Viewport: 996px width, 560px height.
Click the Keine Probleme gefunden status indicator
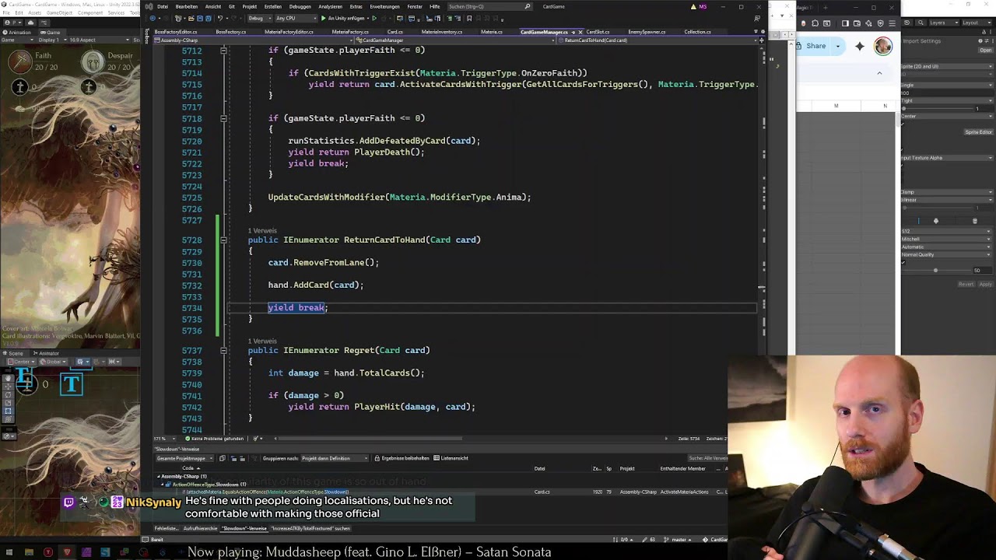pyautogui.click(x=215, y=439)
